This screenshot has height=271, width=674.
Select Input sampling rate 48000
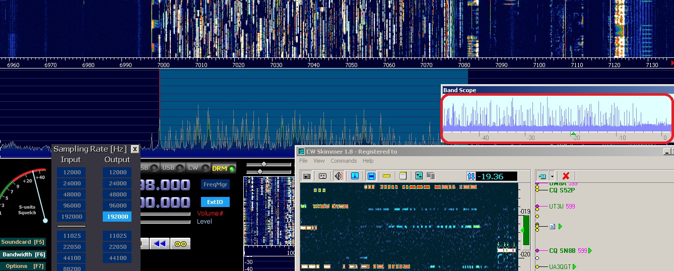point(71,194)
